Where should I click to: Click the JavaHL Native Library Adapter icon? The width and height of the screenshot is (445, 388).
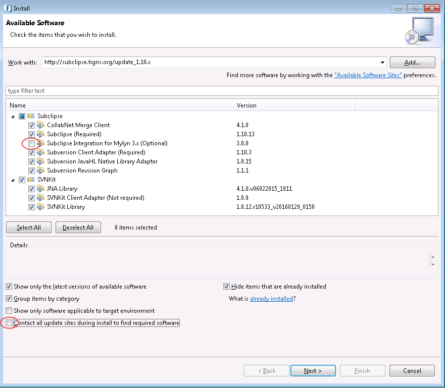pos(40,161)
